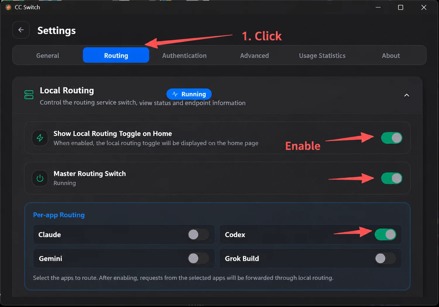Viewport: 439px width, 307px height.
Task: Close the CC Switch window
Action: pyautogui.click(x=424, y=7)
